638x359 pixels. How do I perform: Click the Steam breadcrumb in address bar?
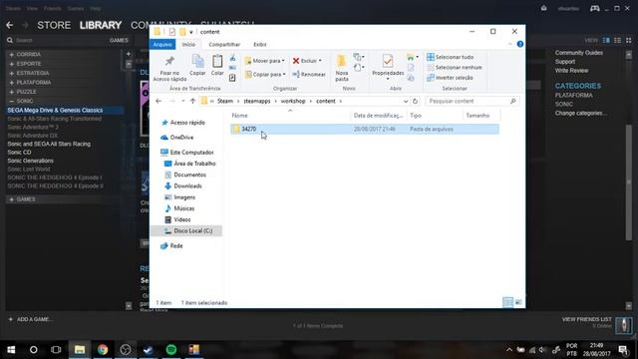(225, 101)
